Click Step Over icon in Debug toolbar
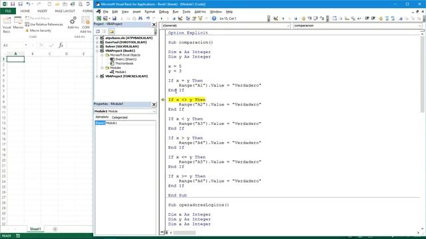The image size is (426, 239). [x=316, y=19]
